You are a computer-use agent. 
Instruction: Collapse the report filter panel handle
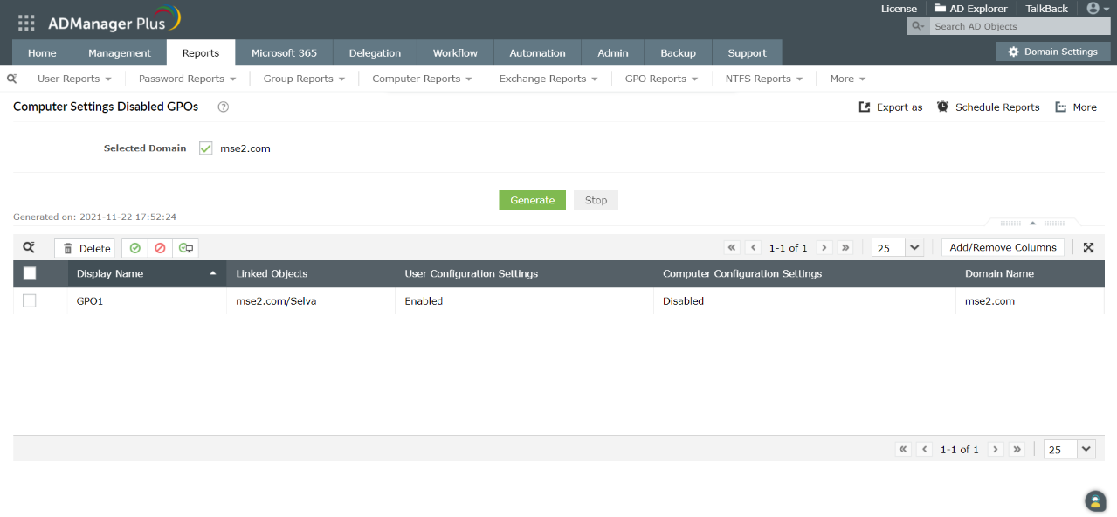pyautogui.click(x=1032, y=223)
